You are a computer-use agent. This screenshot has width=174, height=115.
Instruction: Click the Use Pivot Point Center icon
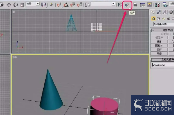[x=43, y=5]
